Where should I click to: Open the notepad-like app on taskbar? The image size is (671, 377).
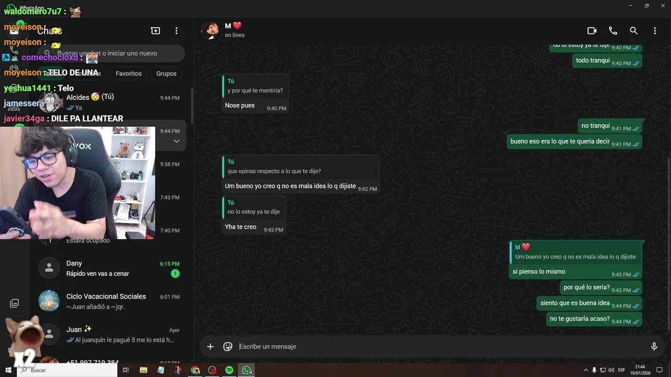coord(160,370)
